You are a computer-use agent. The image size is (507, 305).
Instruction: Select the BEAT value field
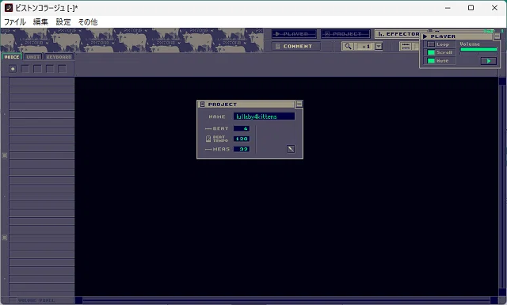[242, 128]
